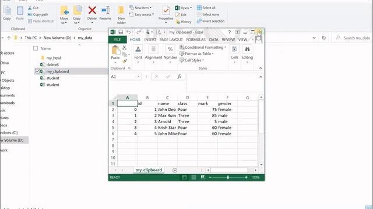
Task: Click History in Explorer ribbon
Action: pyautogui.click(x=184, y=21)
